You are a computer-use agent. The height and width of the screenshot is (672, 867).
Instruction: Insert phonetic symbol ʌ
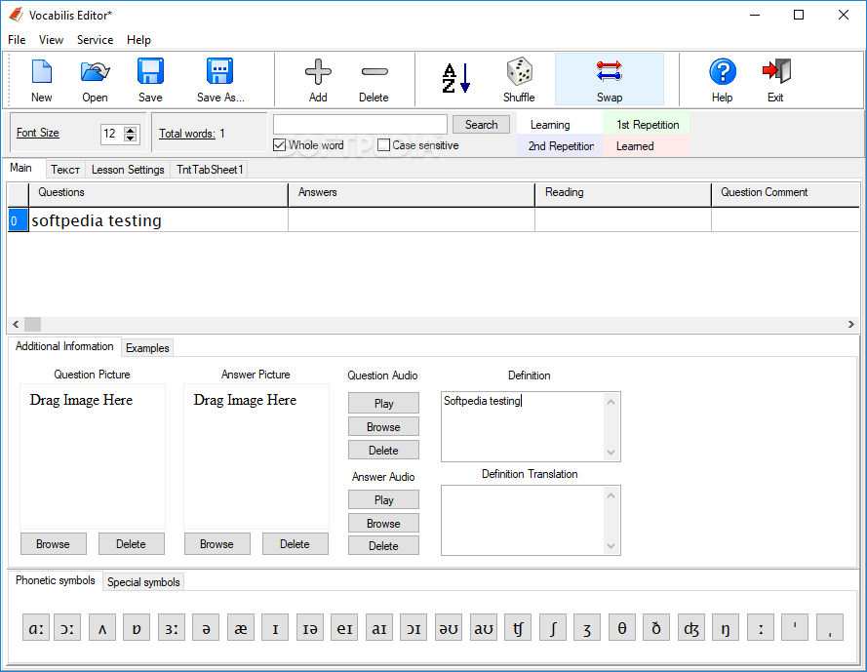point(102,628)
